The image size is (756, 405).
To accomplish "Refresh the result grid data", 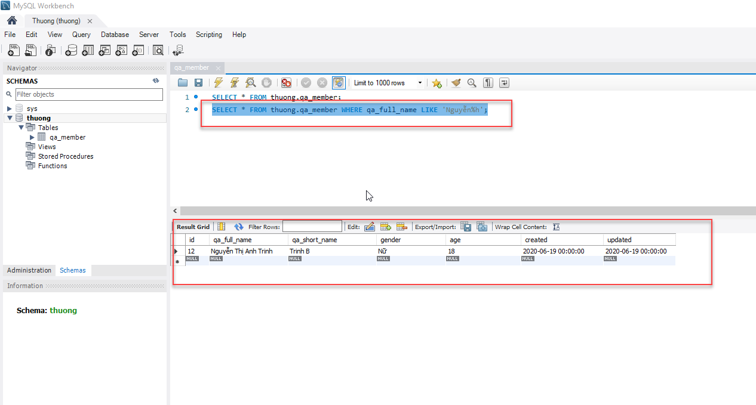I will [x=239, y=227].
